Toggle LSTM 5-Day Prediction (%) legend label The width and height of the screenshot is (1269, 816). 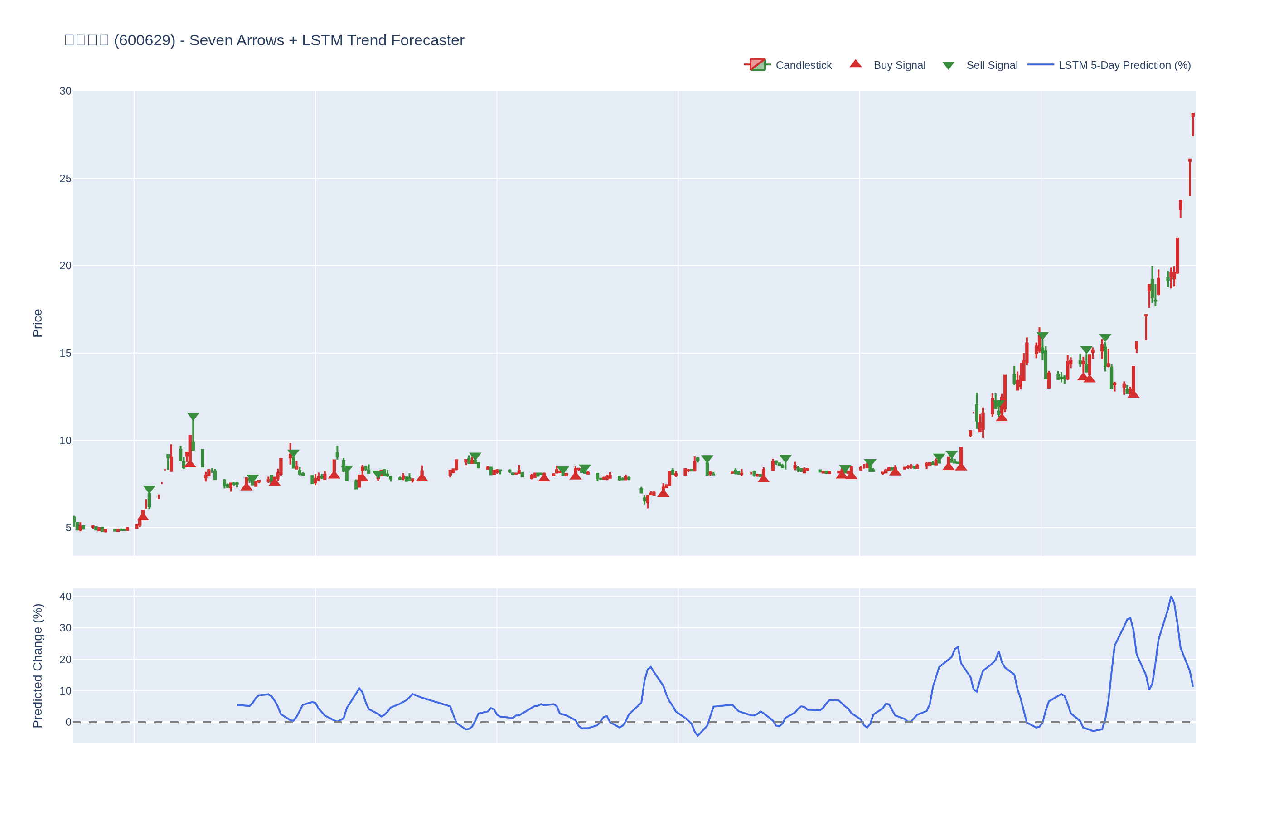tap(1124, 65)
